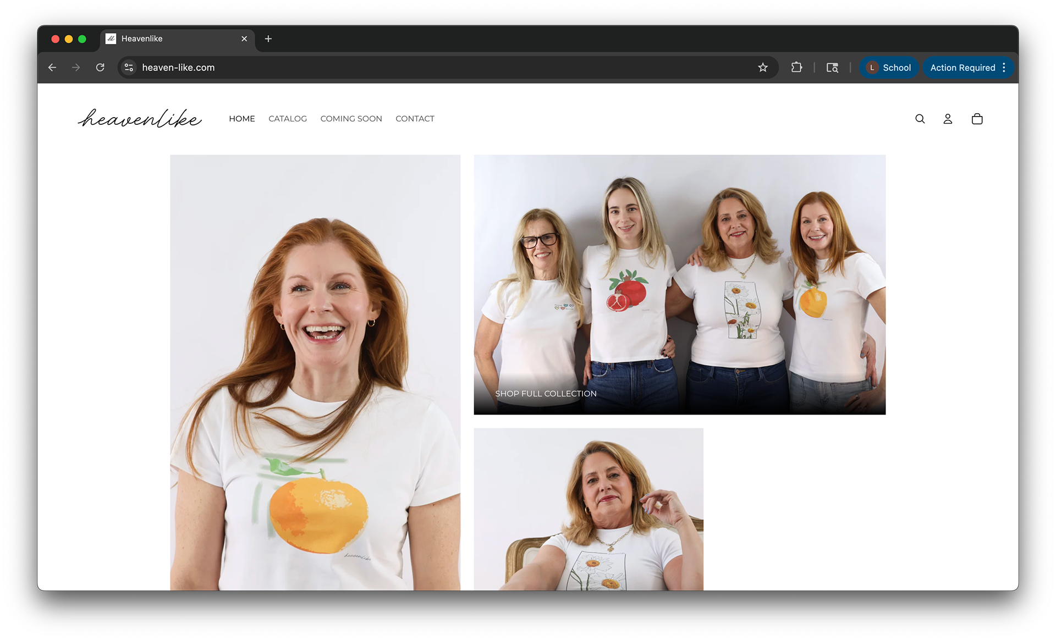Open the site search icon
Screen dimensions: 1056x640
[x=920, y=119]
